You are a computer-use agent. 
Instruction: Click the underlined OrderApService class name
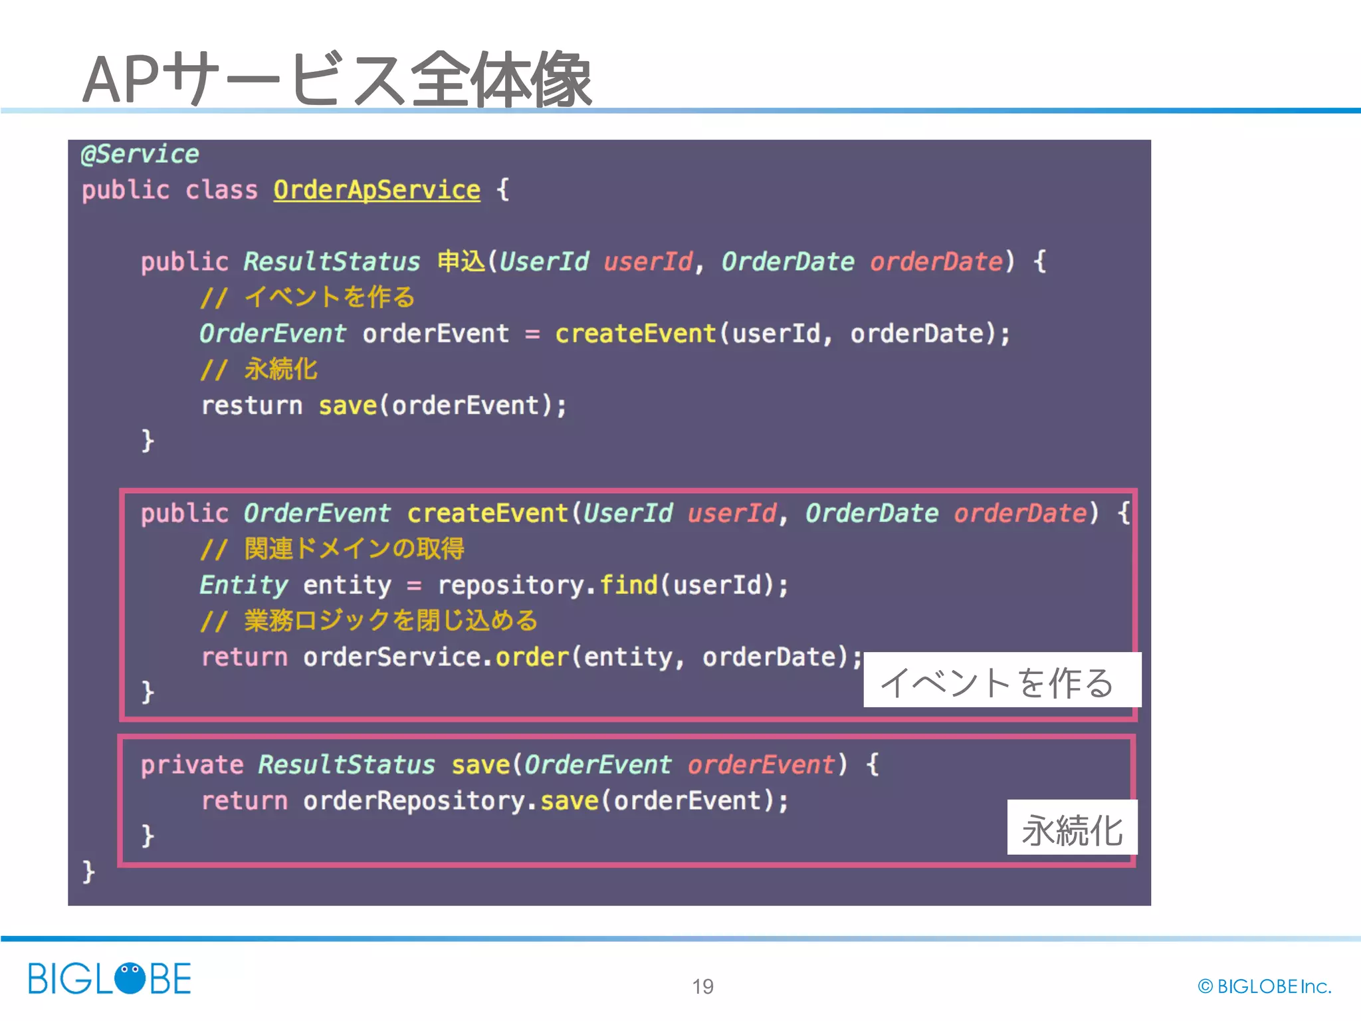[x=377, y=190]
